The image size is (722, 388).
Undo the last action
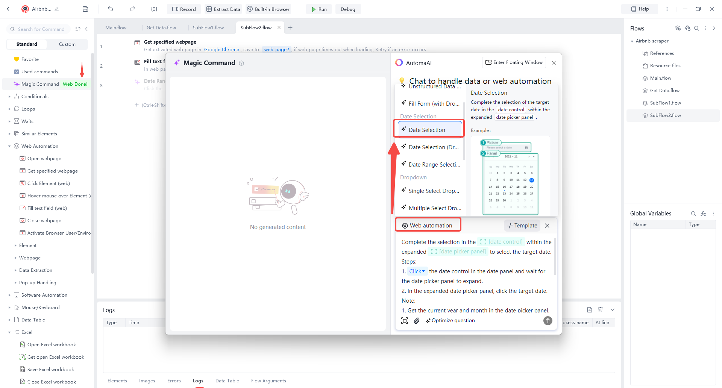click(110, 9)
